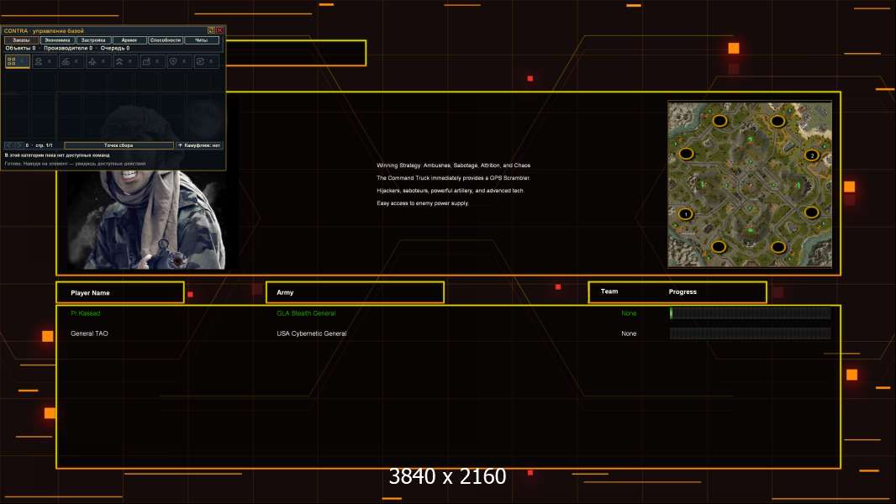Select the all-objects grid category icon
896x504 pixels.
[17, 61]
